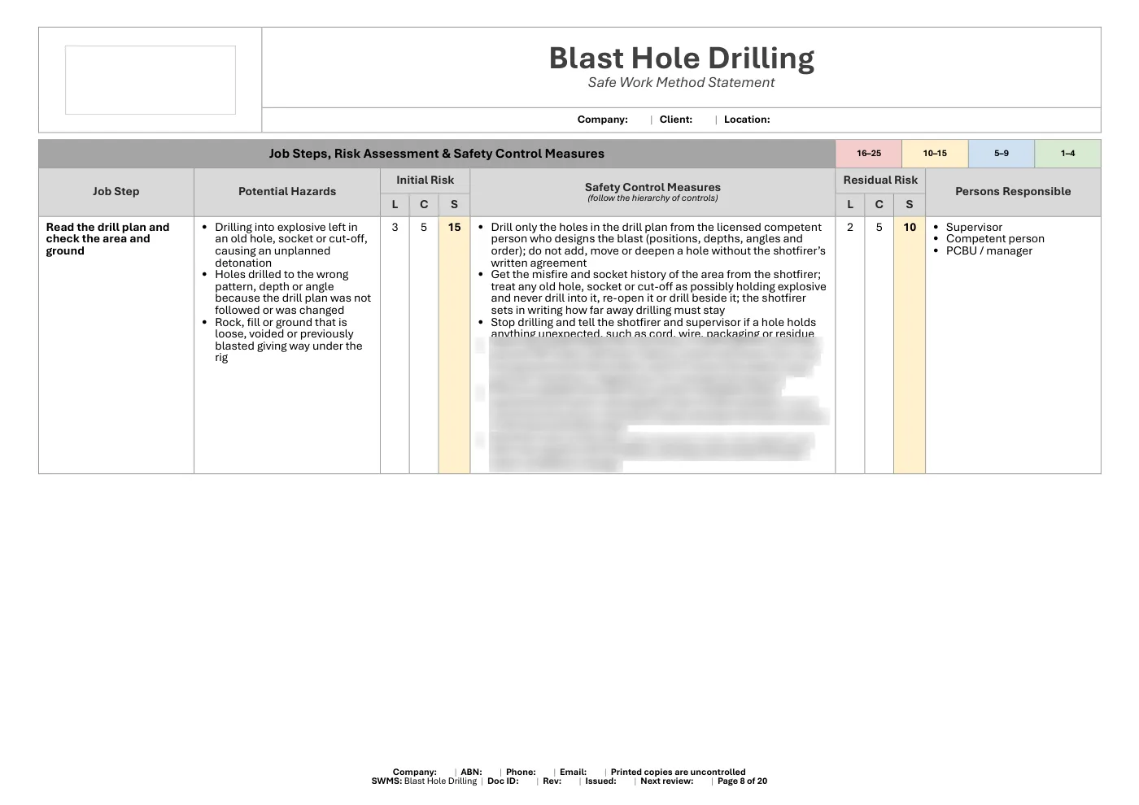The image size is (1139, 805).
Task: Click the initial risk likelihood value '3'
Action: [395, 228]
